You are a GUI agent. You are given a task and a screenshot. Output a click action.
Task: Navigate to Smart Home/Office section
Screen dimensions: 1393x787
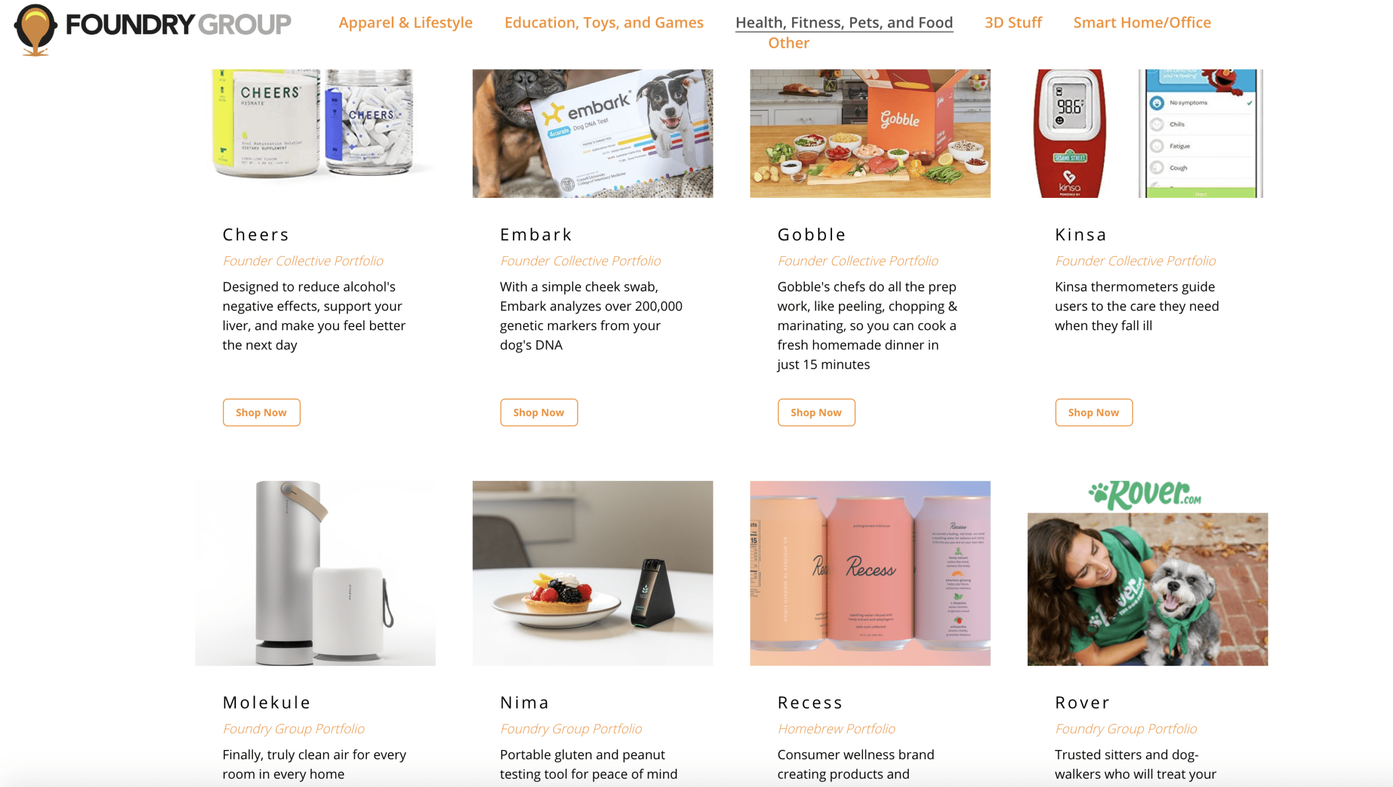tap(1142, 22)
